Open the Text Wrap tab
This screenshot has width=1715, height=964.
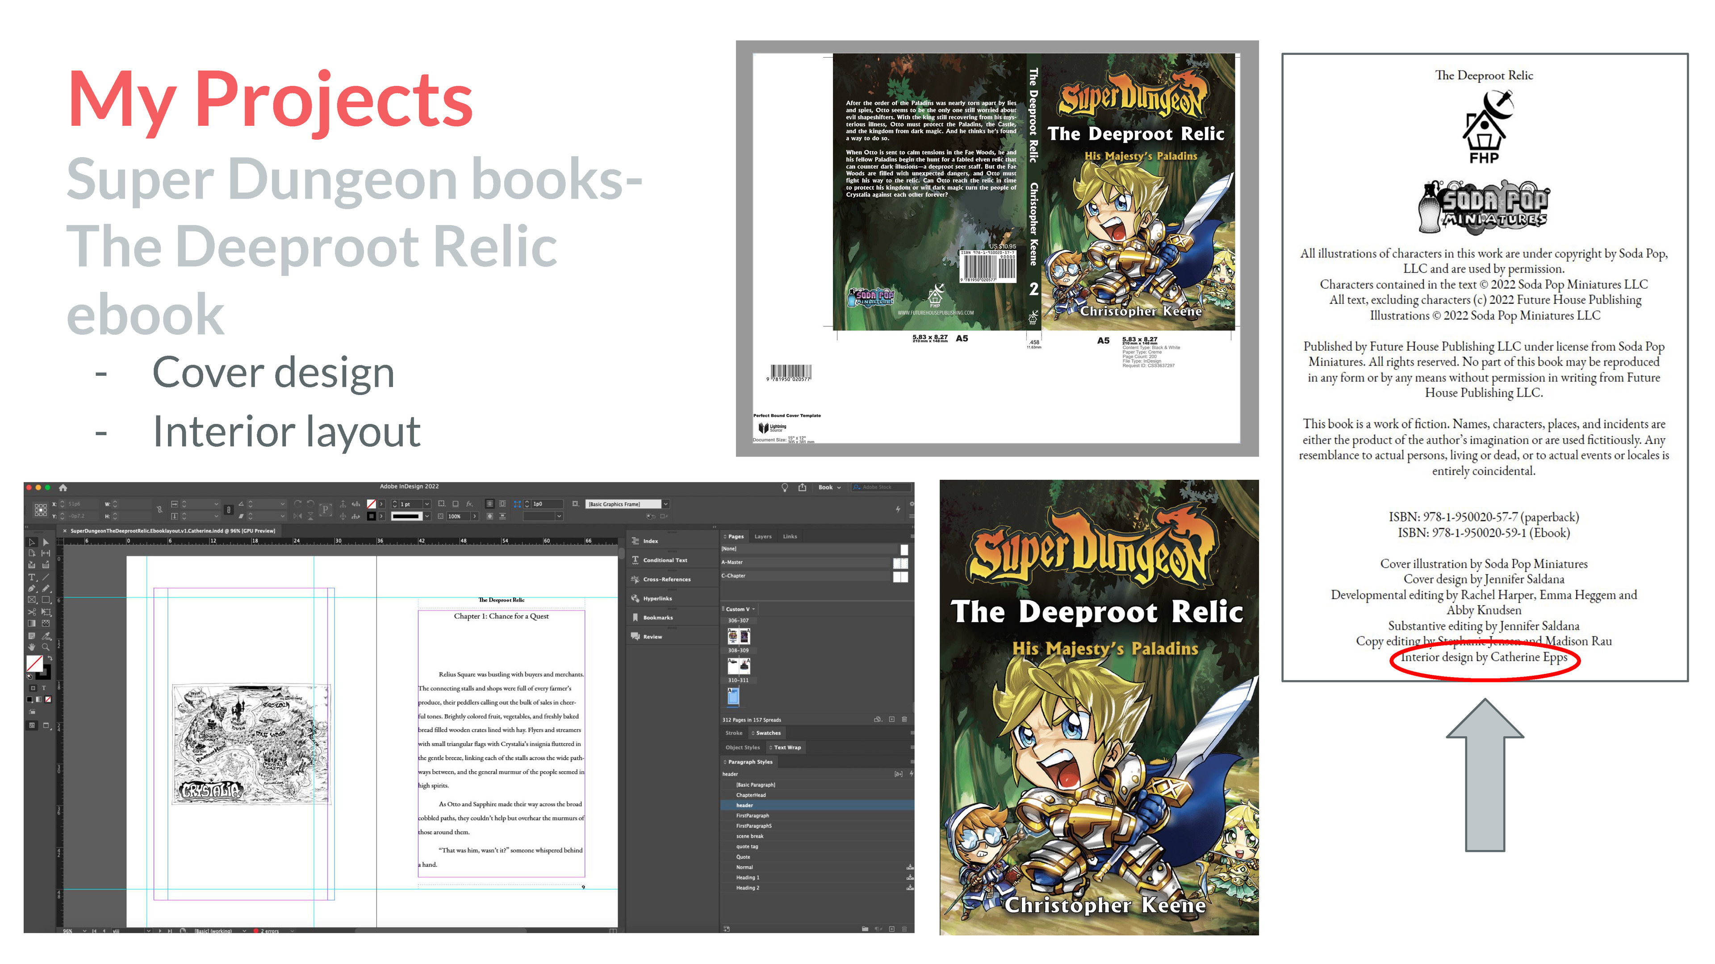(786, 747)
